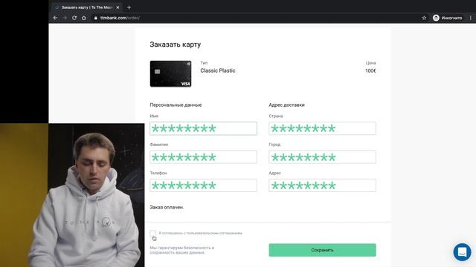Image resolution: width=476 pixels, height=267 pixels.
Task: Close the 'Заказать карту' browser tab
Action: tap(118, 7)
